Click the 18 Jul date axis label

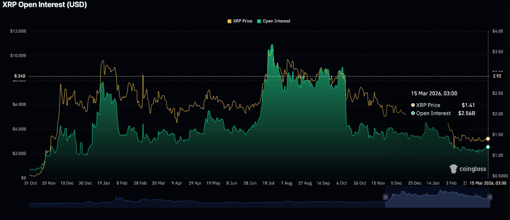[269, 183]
